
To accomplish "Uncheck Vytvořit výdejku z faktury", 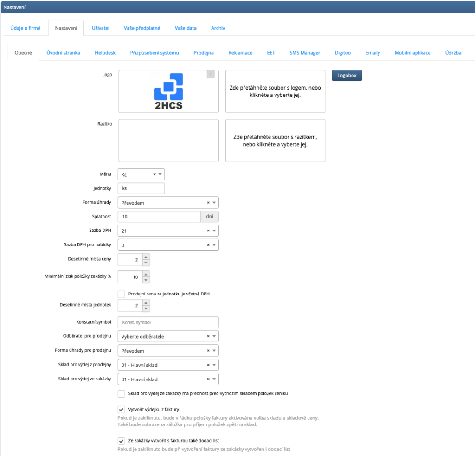I will tap(122, 409).
